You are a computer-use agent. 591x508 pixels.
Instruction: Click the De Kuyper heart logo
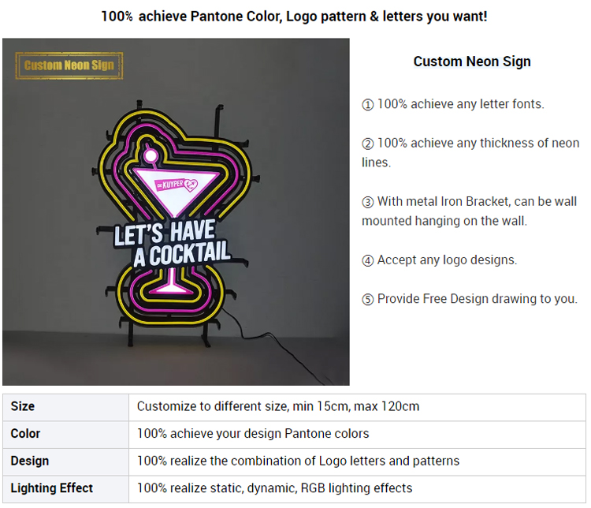[191, 185]
